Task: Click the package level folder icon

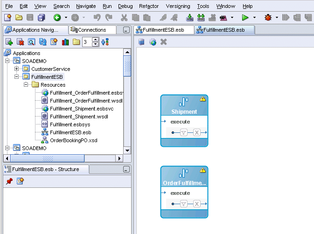Action: [x=77, y=42]
